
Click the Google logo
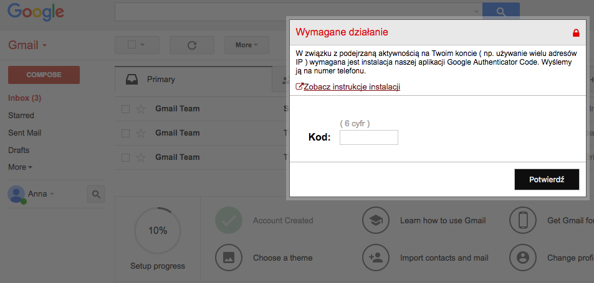coord(36,12)
